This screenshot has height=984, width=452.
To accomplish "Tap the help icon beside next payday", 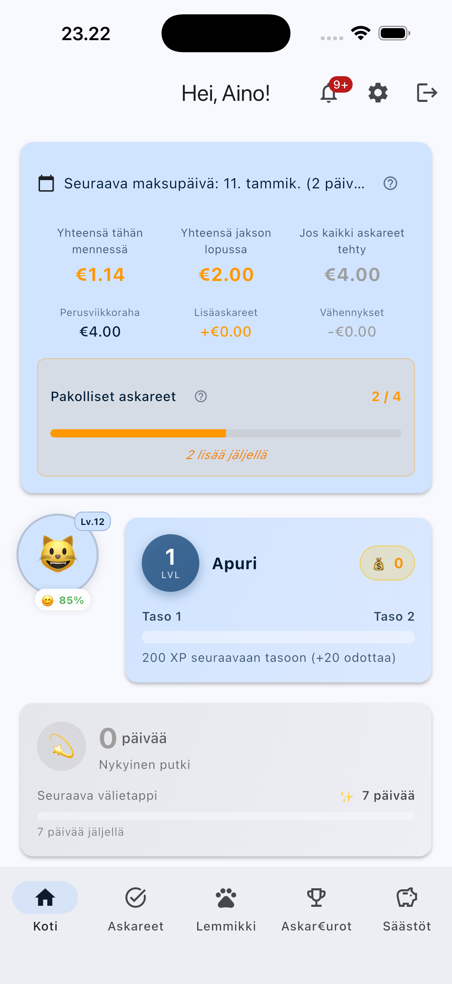I will point(390,183).
